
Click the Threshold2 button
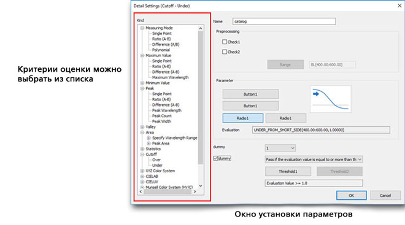click(x=339, y=171)
